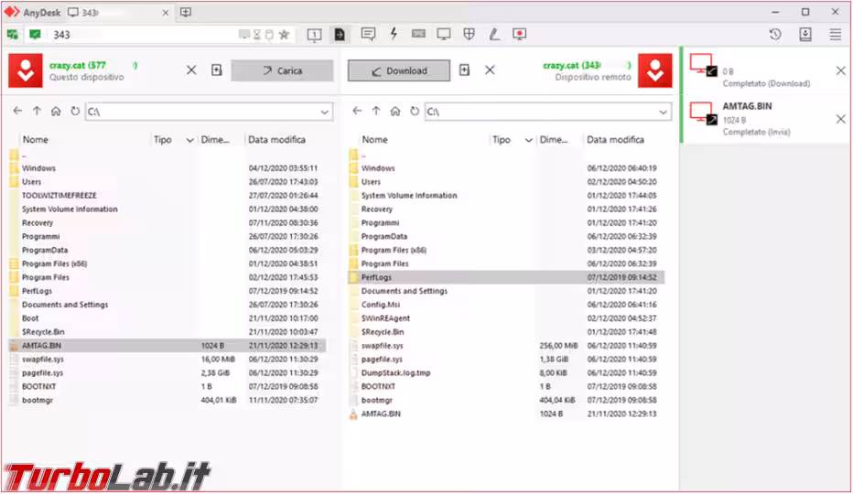Select Config.Msi folder in remote pane
The height and width of the screenshot is (494, 853).
pyautogui.click(x=506, y=305)
